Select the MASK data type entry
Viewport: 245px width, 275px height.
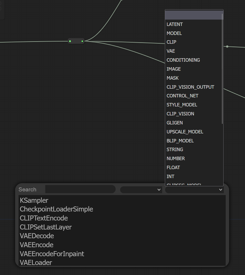click(173, 78)
